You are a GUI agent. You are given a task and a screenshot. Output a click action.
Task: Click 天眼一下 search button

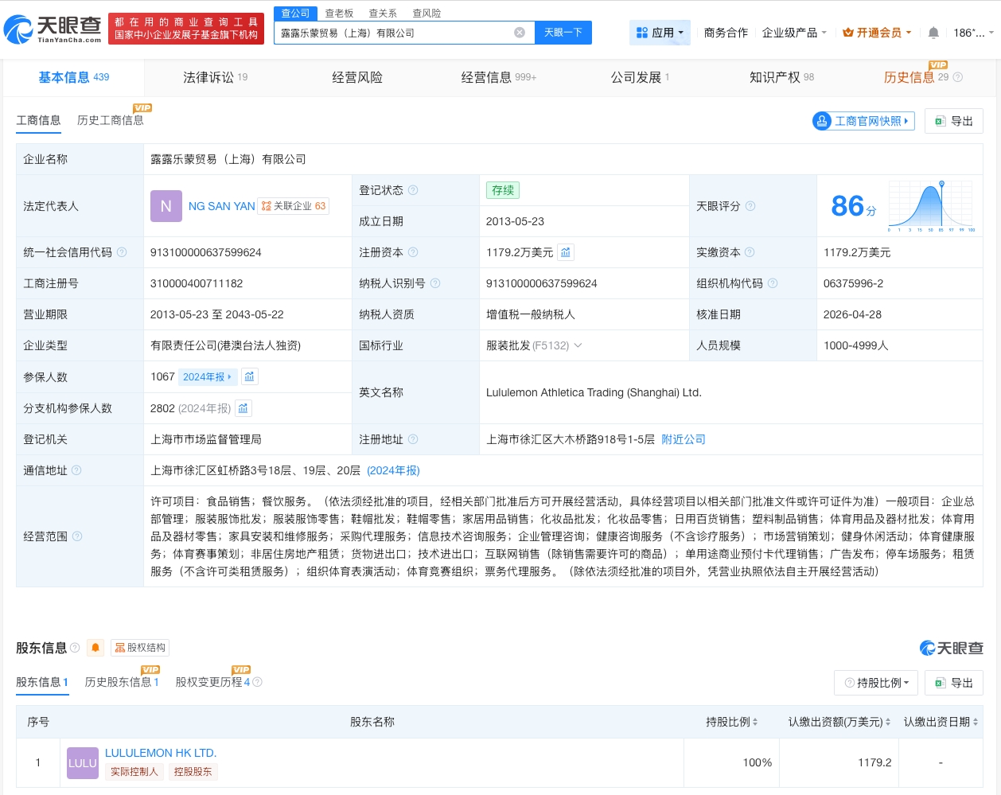(x=563, y=33)
